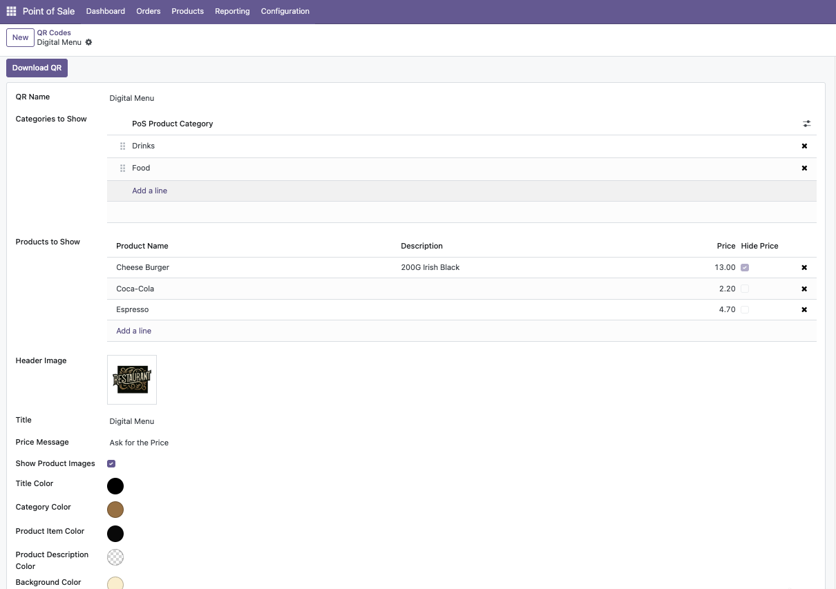Delete the Cheese Burger product line
The width and height of the screenshot is (836, 589).
click(x=804, y=267)
